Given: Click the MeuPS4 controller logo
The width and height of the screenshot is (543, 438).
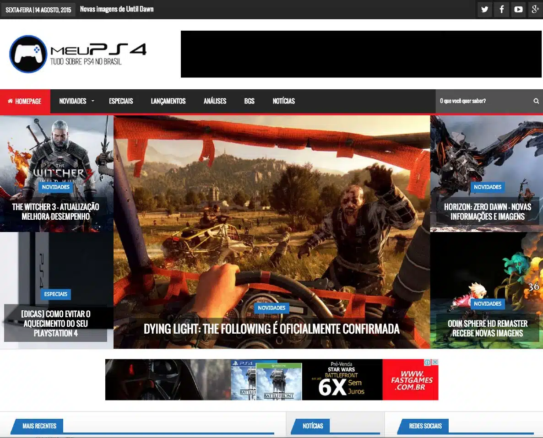Looking at the screenshot, I should pos(28,53).
